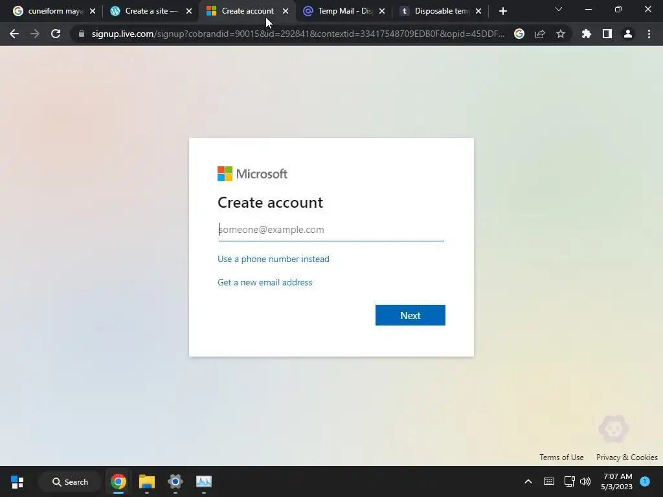Open network status tray icon

click(x=569, y=481)
